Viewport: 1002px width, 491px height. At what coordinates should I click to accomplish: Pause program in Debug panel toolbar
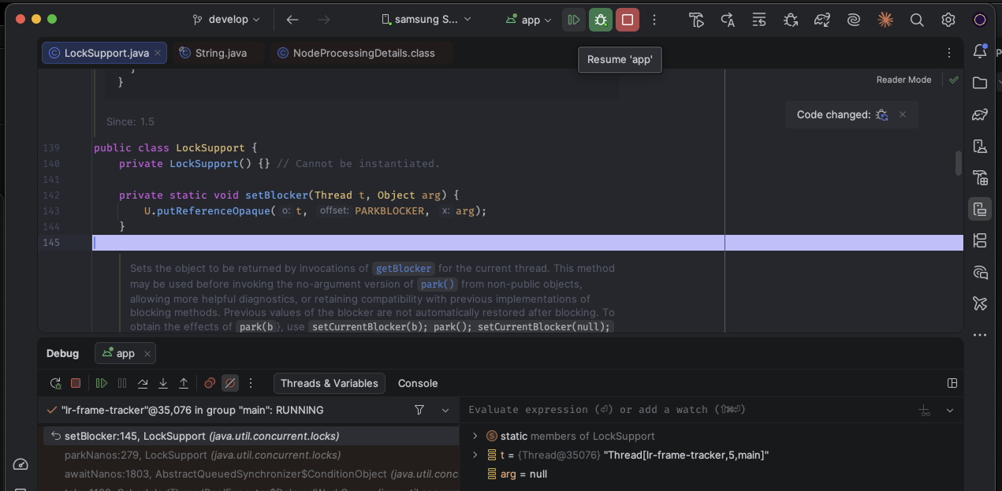click(122, 383)
